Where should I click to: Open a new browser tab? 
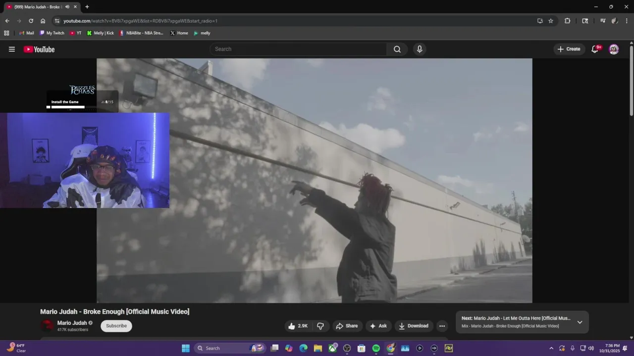click(87, 7)
